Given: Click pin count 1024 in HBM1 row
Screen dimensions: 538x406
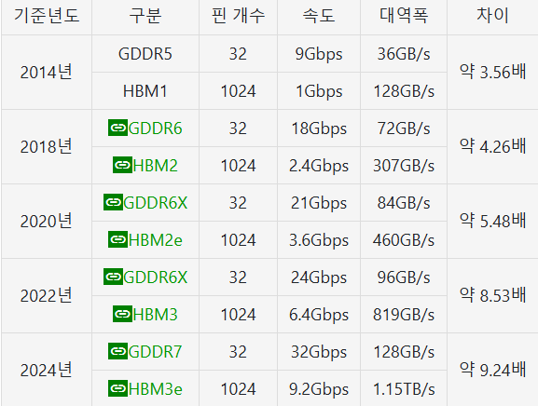Looking at the screenshot, I should pyautogui.click(x=238, y=91).
